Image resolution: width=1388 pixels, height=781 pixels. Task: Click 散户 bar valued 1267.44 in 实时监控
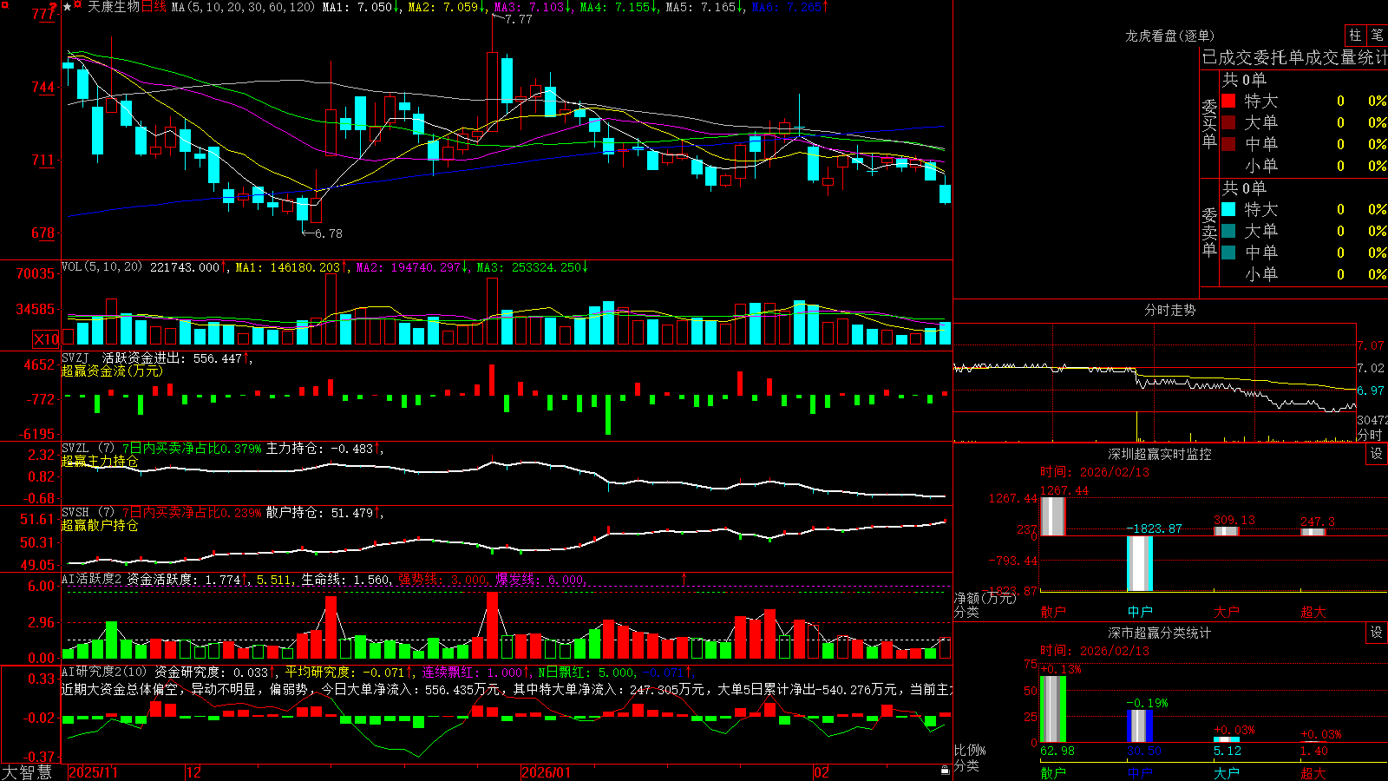1053,516
